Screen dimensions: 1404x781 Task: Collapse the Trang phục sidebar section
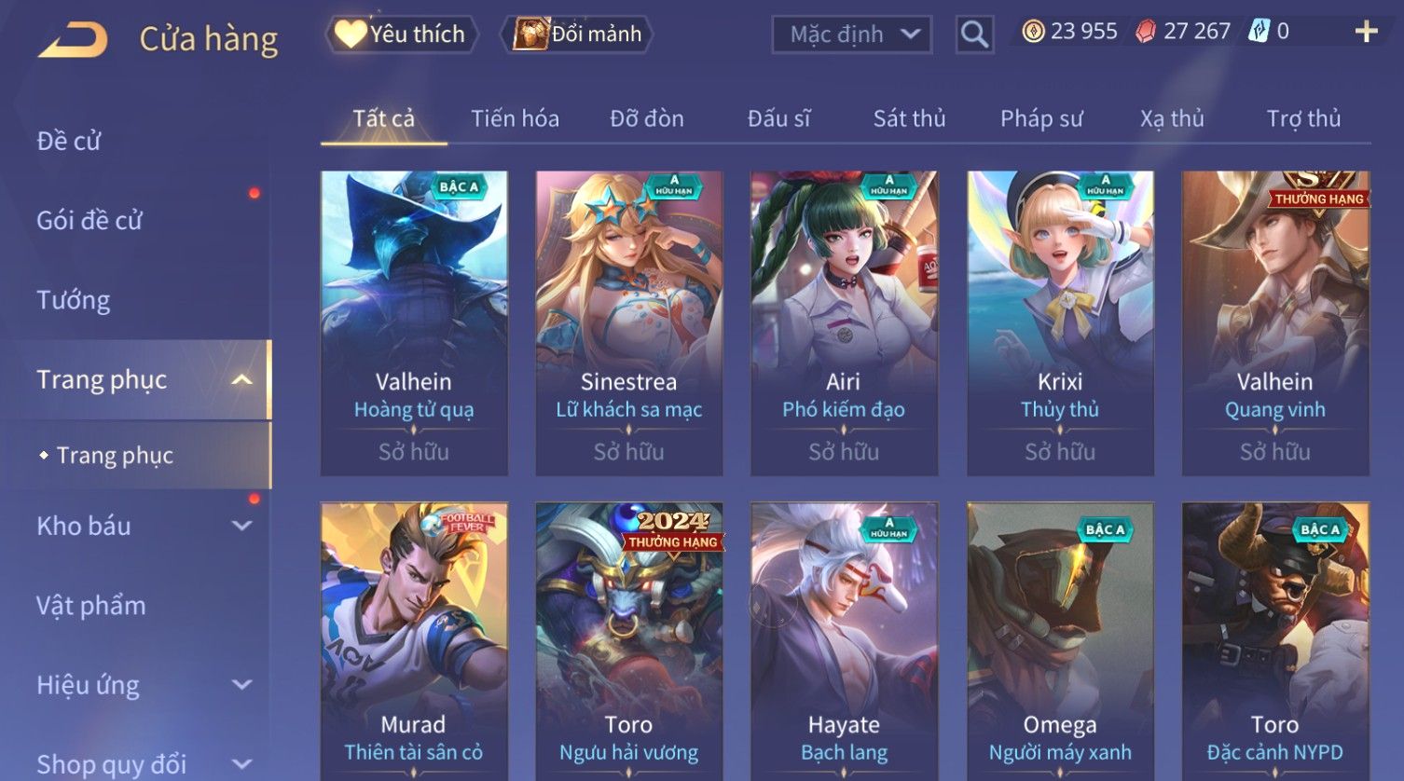(241, 379)
